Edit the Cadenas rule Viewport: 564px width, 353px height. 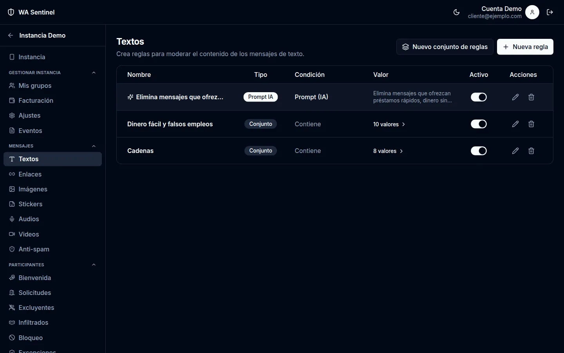pyautogui.click(x=515, y=151)
